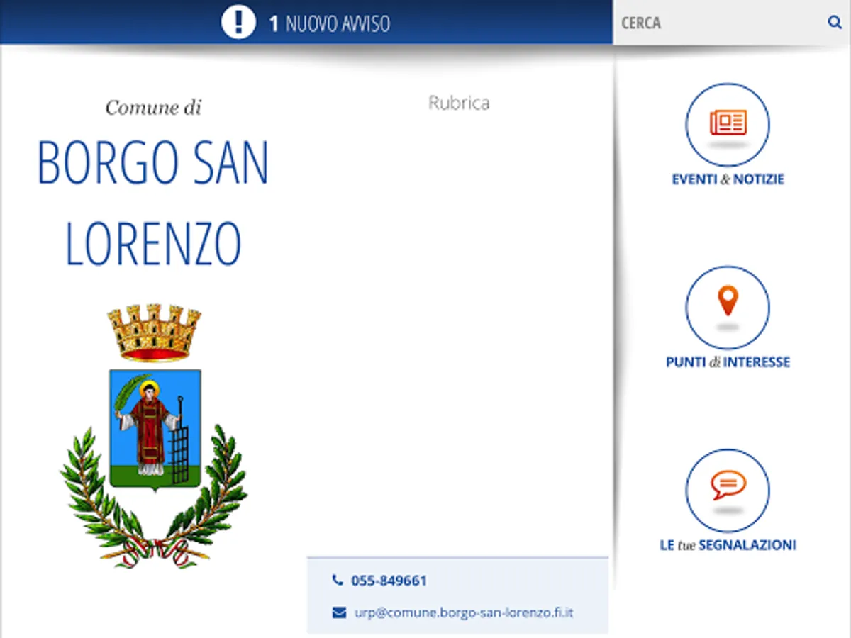Open the Eventi & Notizie label

pyautogui.click(x=728, y=179)
